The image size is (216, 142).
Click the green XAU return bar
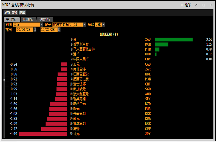[x=174, y=39]
